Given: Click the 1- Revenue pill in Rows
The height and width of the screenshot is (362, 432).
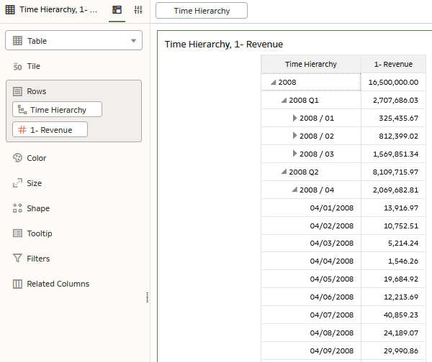Looking at the screenshot, I should click(50, 129).
